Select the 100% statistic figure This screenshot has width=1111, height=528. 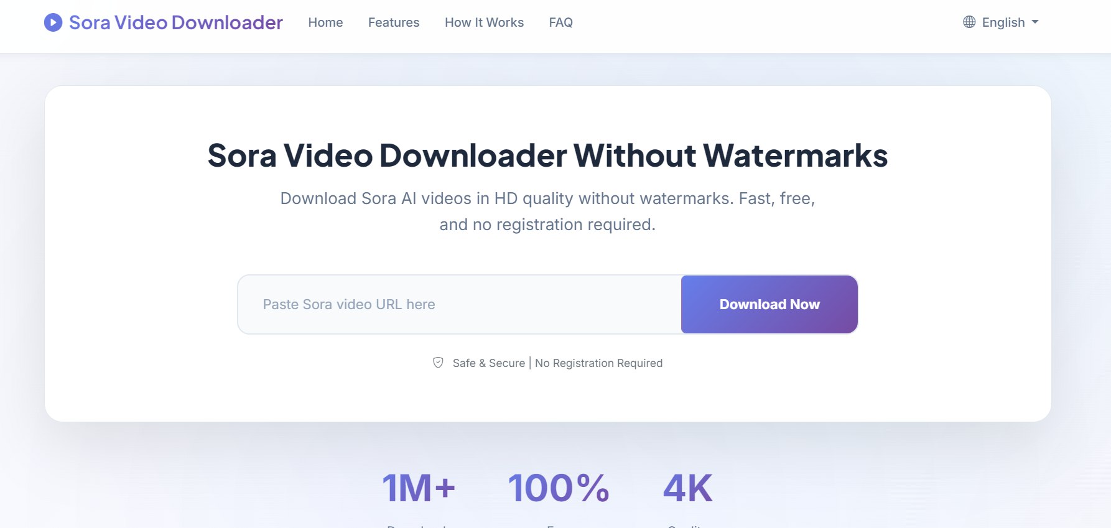click(x=559, y=488)
